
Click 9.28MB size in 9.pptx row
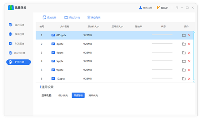click(88, 70)
